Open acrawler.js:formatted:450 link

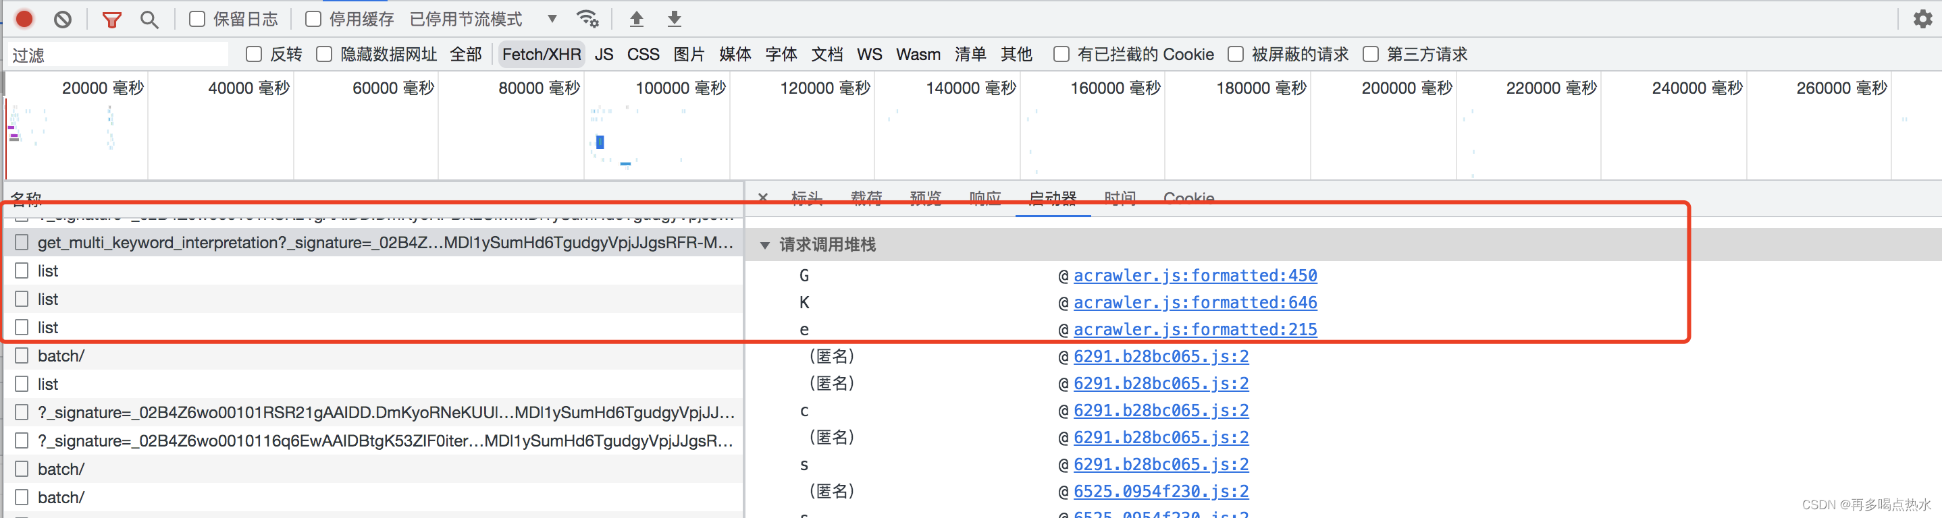(x=1195, y=276)
